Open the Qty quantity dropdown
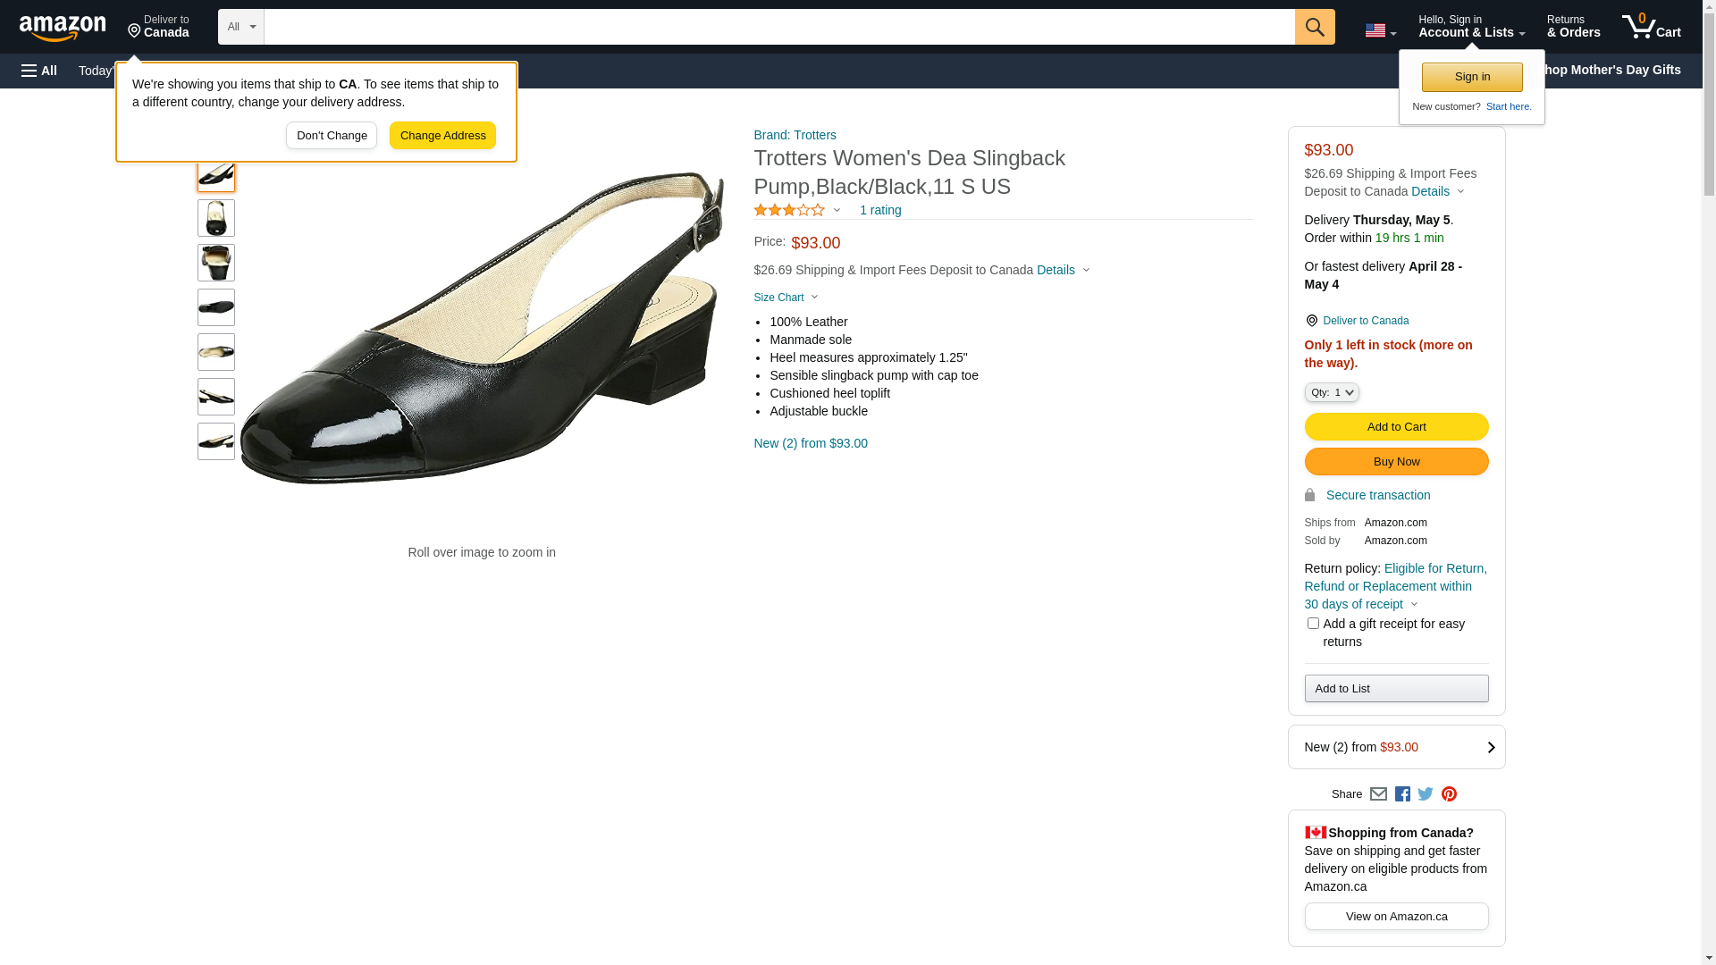Image resolution: width=1716 pixels, height=965 pixels. (x=1332, y=392)
